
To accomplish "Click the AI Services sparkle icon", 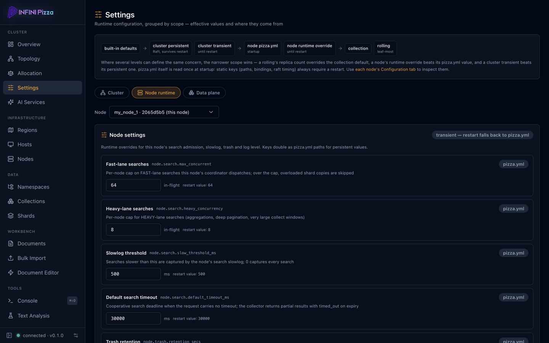I will point(11,102).
